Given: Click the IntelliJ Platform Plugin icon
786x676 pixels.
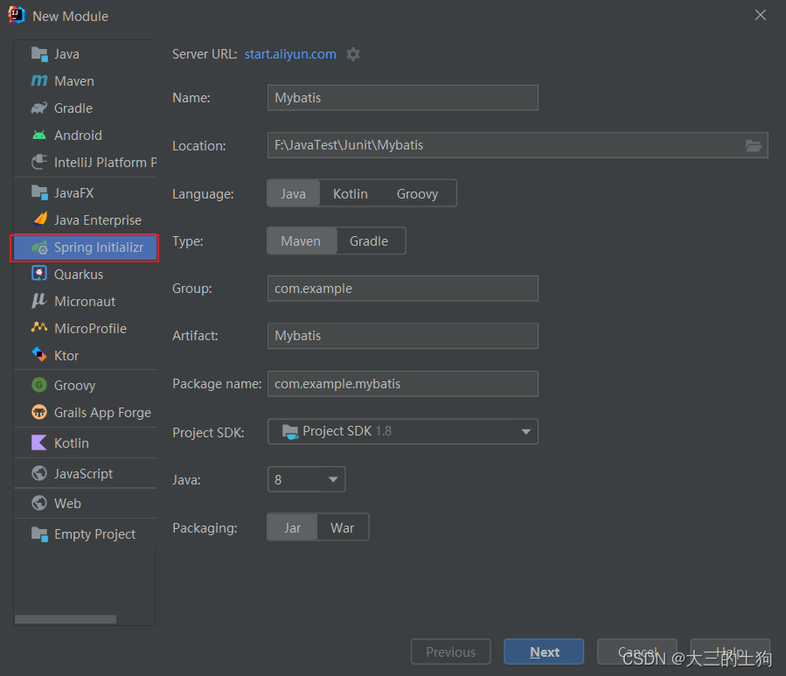Looking at the screenshot, I should [39, 162].
